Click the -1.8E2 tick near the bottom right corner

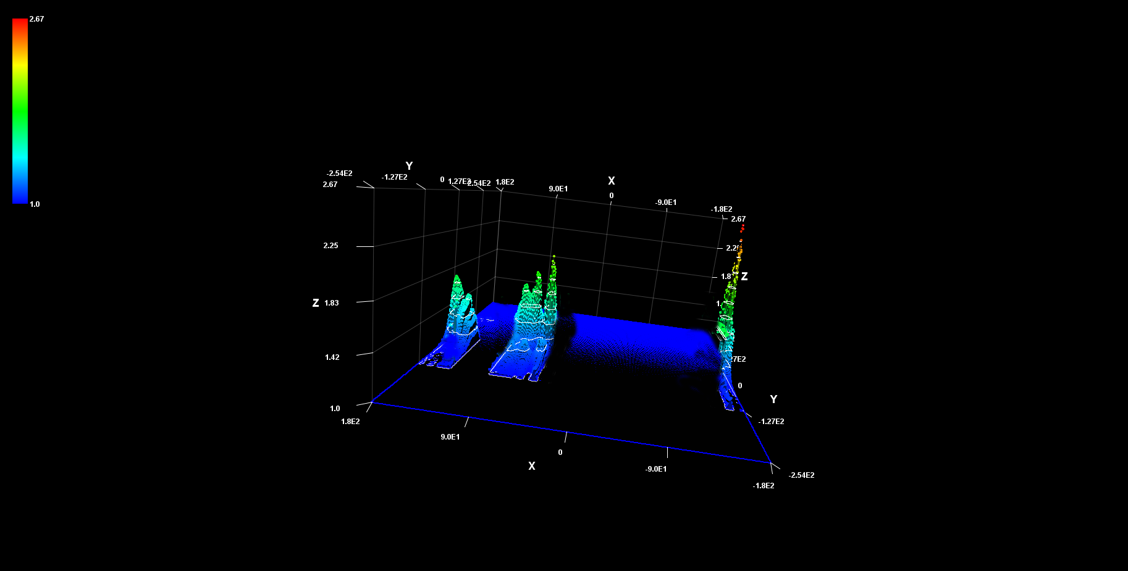(x=764, y=486)
